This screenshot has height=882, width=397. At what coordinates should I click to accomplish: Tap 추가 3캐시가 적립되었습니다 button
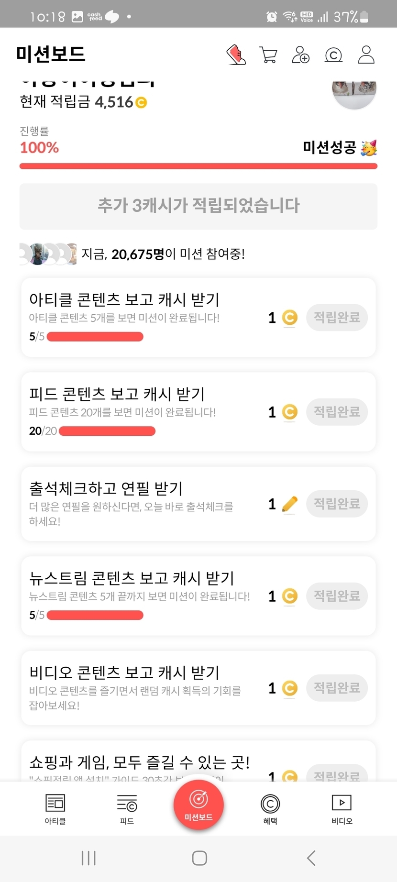click(x=198, y=206)
